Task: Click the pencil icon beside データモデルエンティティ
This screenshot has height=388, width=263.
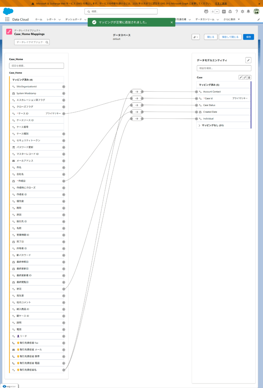Action: (248, 60)
